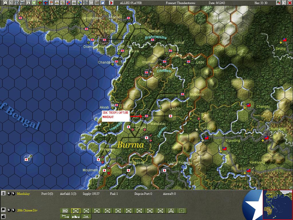Select the dot artillery unit icon

(182, 211)
